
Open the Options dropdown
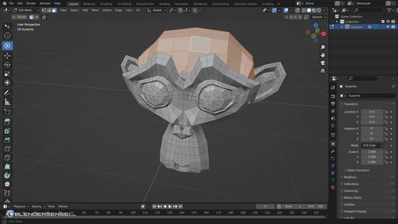coord(318,17)
